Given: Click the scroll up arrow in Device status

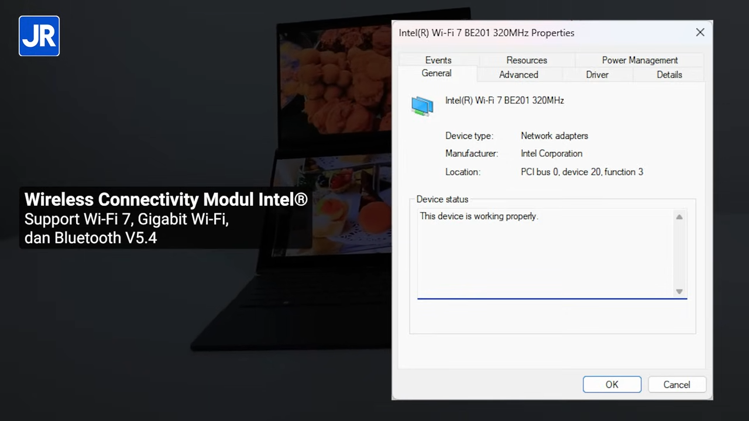Looking at the screenshot, I should [679, 217].
